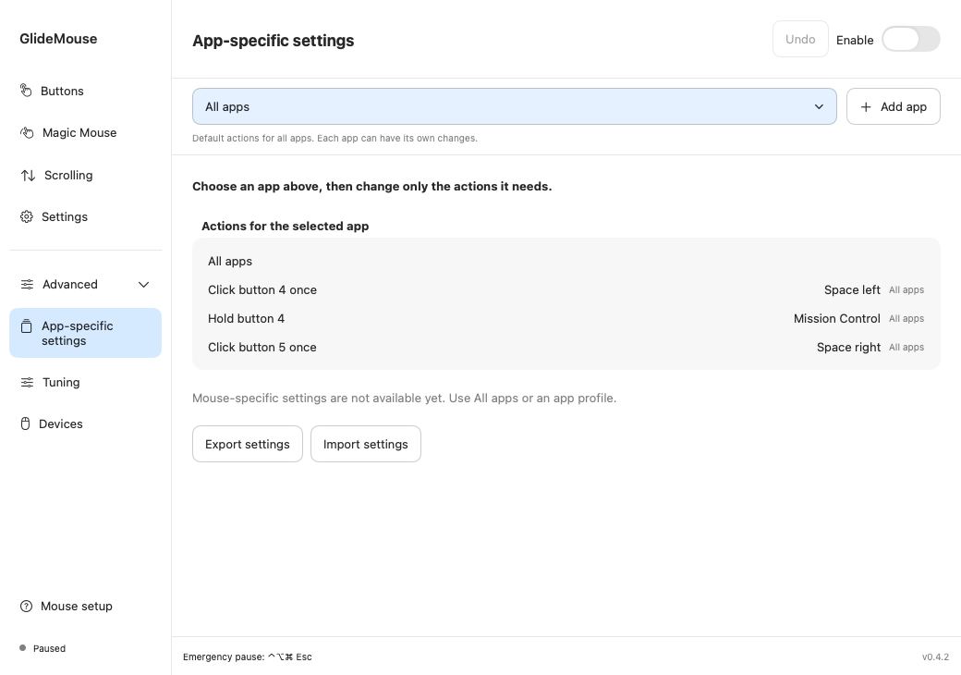
Task: Click the Scrolling arrows icon
Action: coord(28,176)
